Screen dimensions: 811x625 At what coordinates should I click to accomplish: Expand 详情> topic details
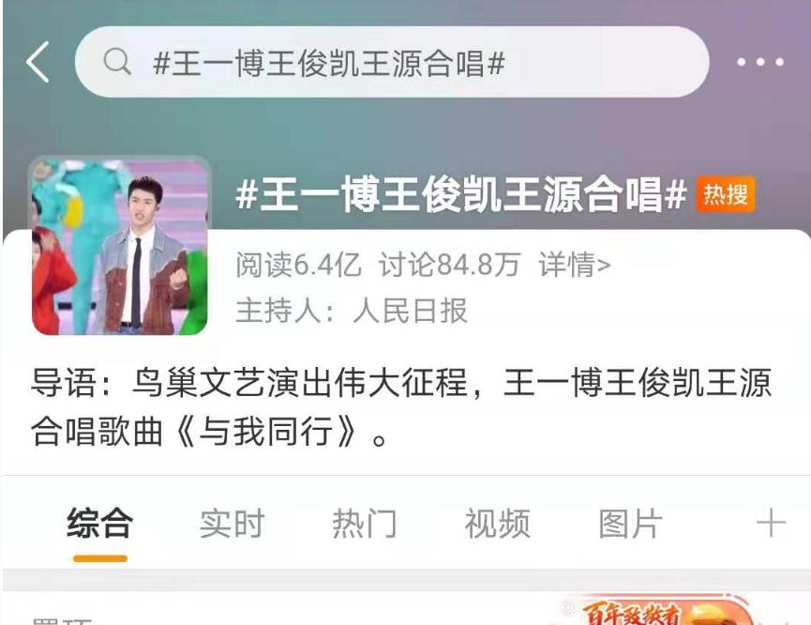[575, 265]
